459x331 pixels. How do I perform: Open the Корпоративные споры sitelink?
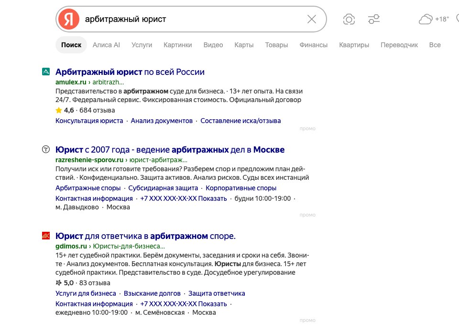point(241,188)
